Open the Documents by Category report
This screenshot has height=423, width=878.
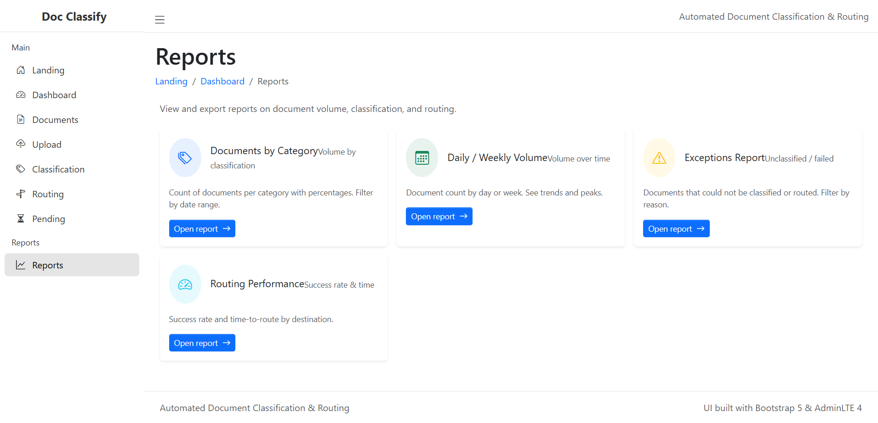[x=202, y=228]
